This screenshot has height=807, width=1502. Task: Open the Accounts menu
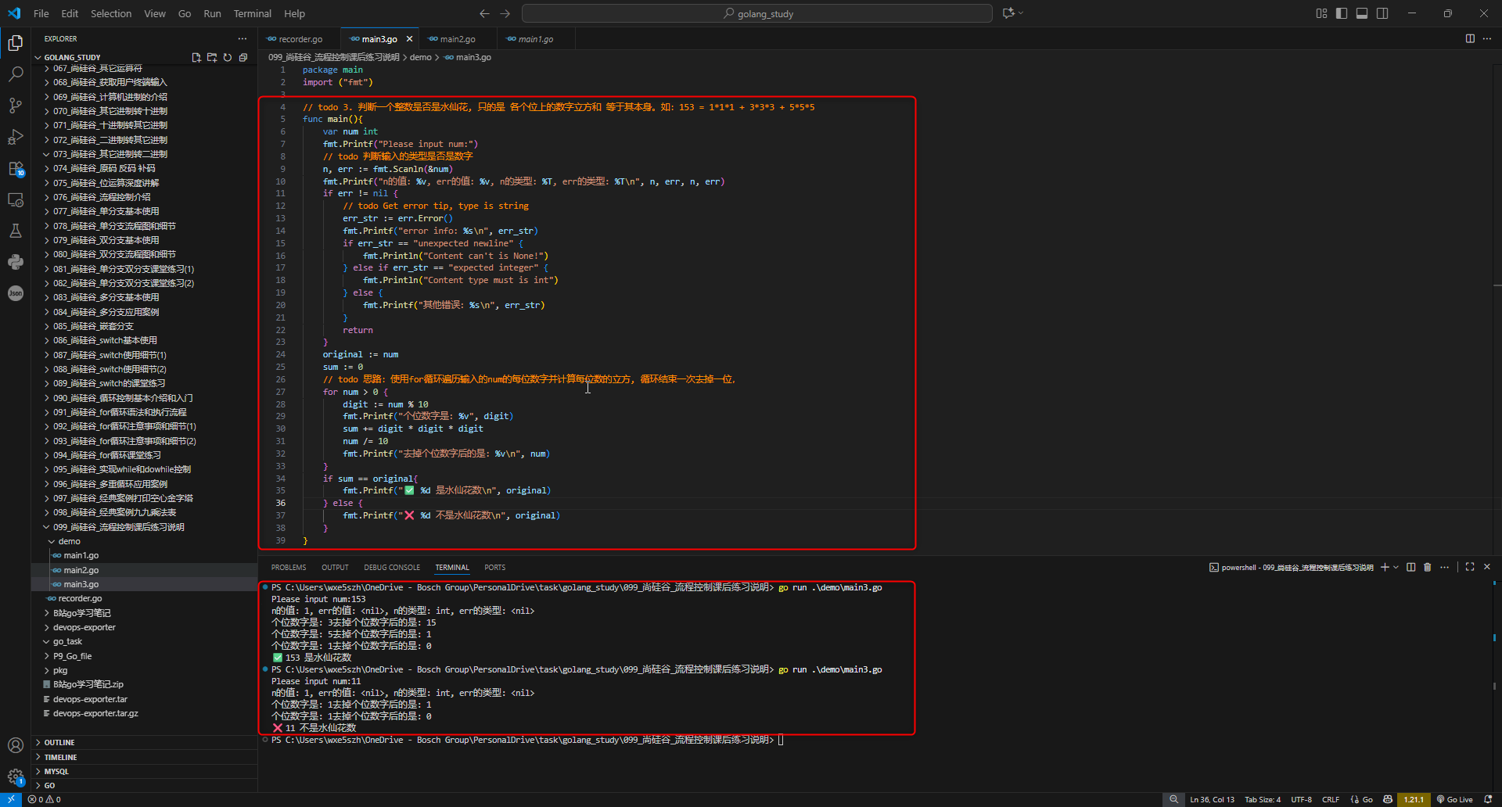coord(16,745)
